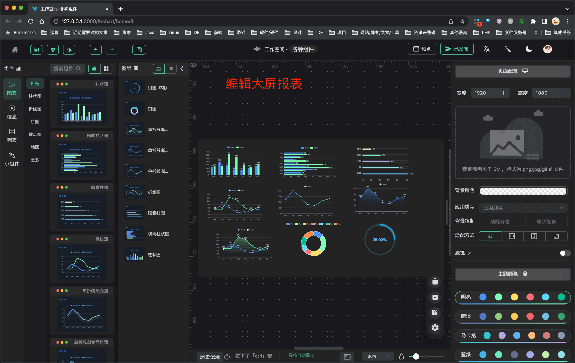Click the lock icon beside the zoom slider
The width and height of the screenshot is (575, 363).
402,356
